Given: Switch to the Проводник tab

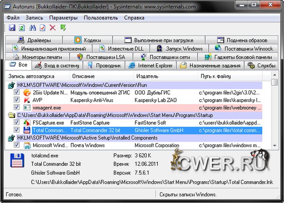Looking at the screenshot, I should click(x=104, y=65).
